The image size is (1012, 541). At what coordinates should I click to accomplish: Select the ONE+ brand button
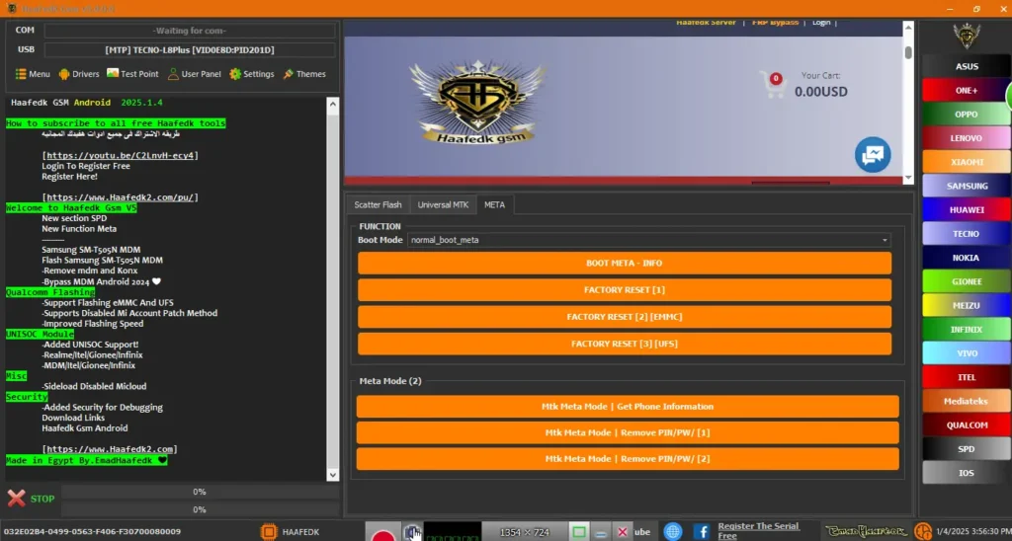click(x=967, y=90)
